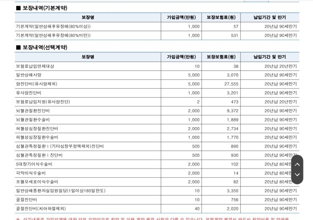Screen dimensions: 313x220
Task: Click the scroll-up chevron floating button
Action: pyautogui.click(x=297, y=164)
